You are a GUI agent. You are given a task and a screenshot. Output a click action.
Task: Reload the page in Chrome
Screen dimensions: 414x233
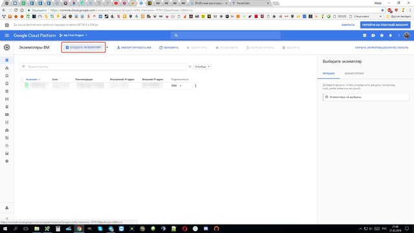click(16, 10)
